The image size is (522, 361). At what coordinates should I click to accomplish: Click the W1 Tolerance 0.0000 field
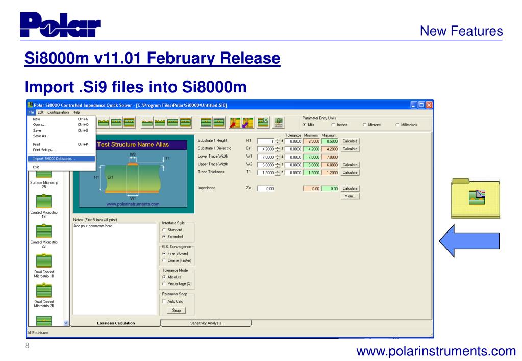(x=293, y=157)
